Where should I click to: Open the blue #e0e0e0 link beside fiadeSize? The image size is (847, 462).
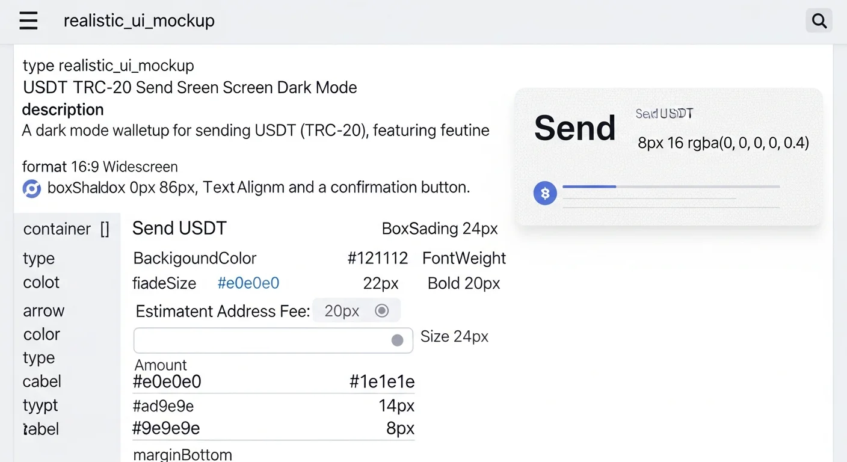pos(248,283)
